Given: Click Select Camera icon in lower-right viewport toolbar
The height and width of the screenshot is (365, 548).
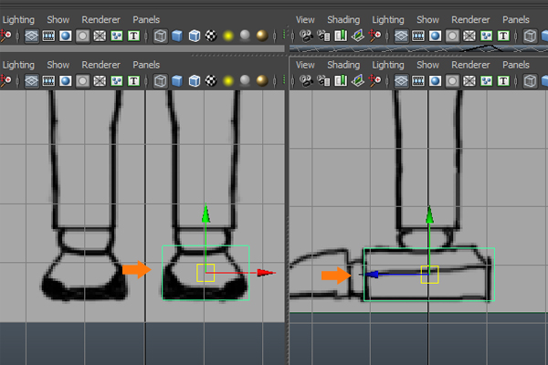Looking at the screenshot, I should point(304,83).
